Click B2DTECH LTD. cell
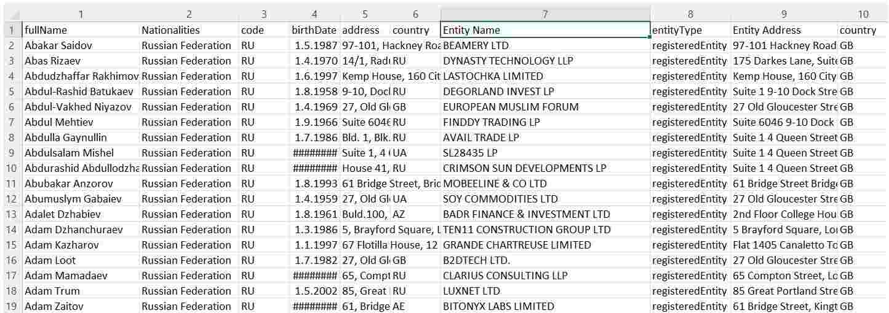889x313 pixels. tap(545, 260)
